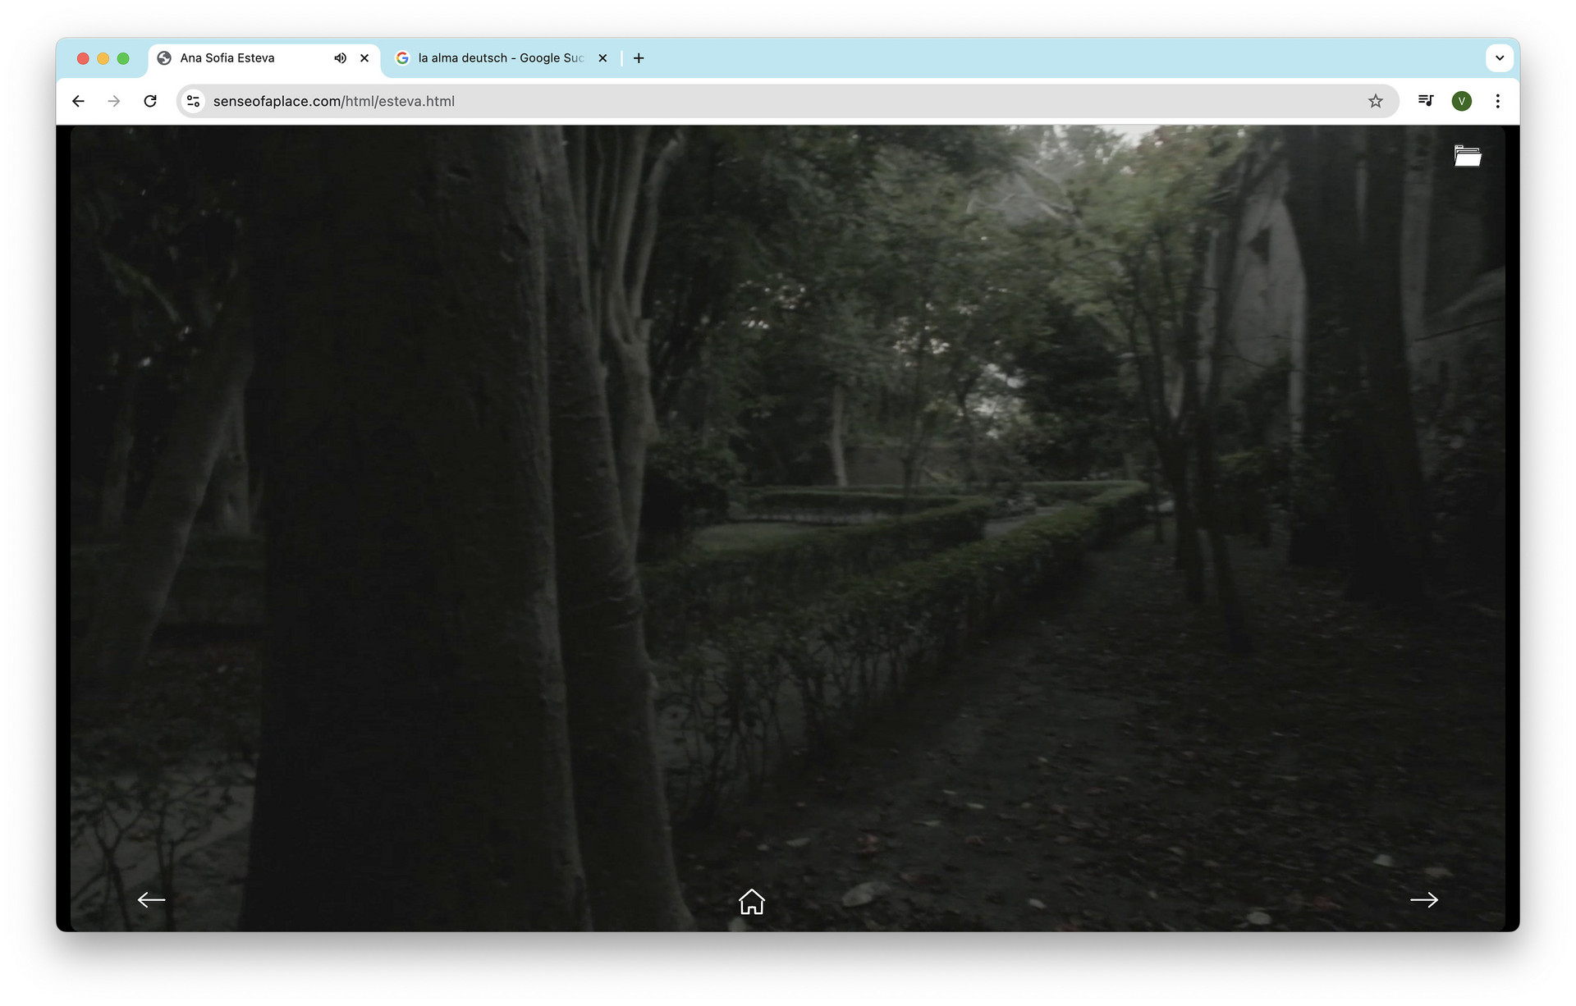Close the Ana Sofia Esteva tab
Screen dimensions: 1576x1006
tap(364, 58)
